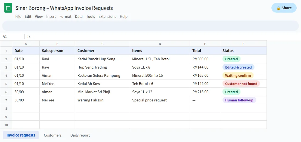Click the Total header cell
301x142 pixels.
coord(205,51)
